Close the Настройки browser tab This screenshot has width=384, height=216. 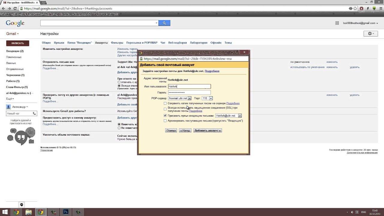(x=37, y=2)
